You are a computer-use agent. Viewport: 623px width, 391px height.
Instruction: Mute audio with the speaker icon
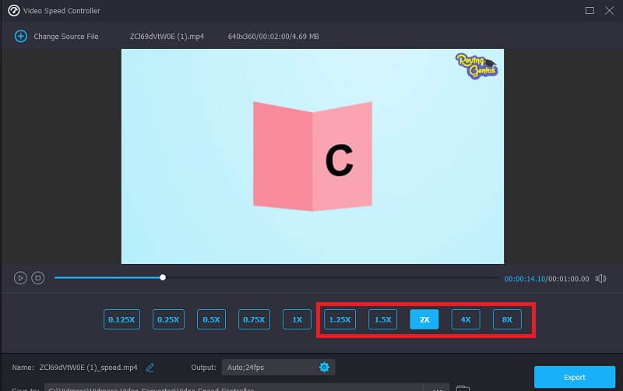tap(600, 278)
